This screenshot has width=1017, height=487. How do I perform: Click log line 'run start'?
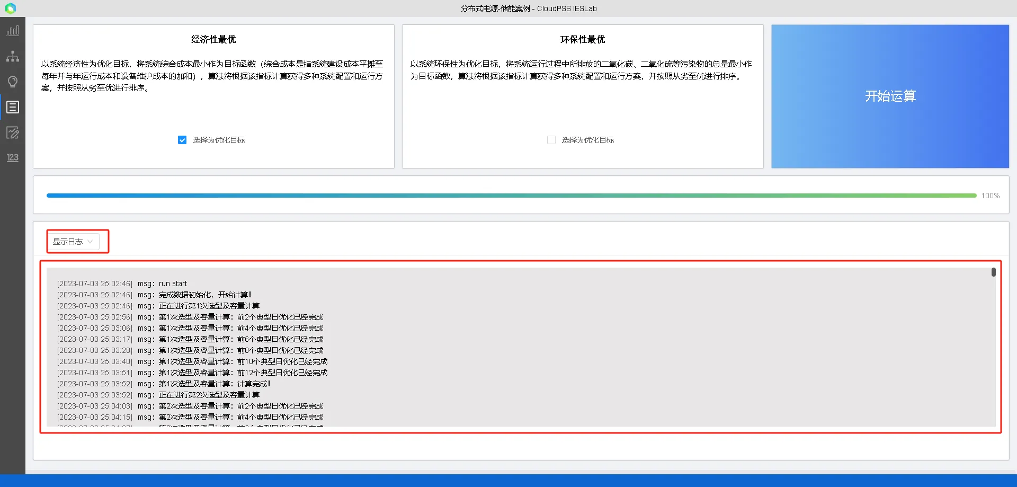122,284
